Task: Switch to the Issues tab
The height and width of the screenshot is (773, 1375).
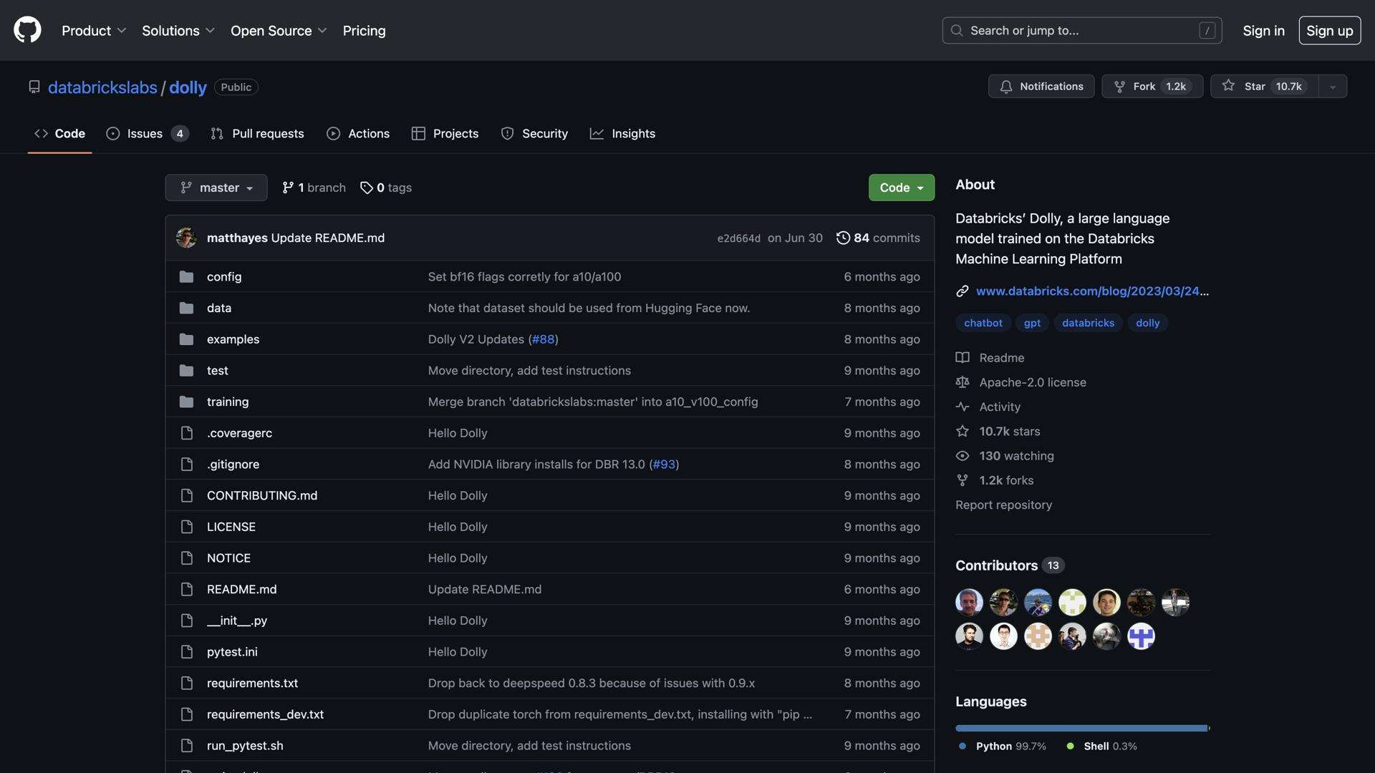Action: pyautogui.click(x=145, y=134)
